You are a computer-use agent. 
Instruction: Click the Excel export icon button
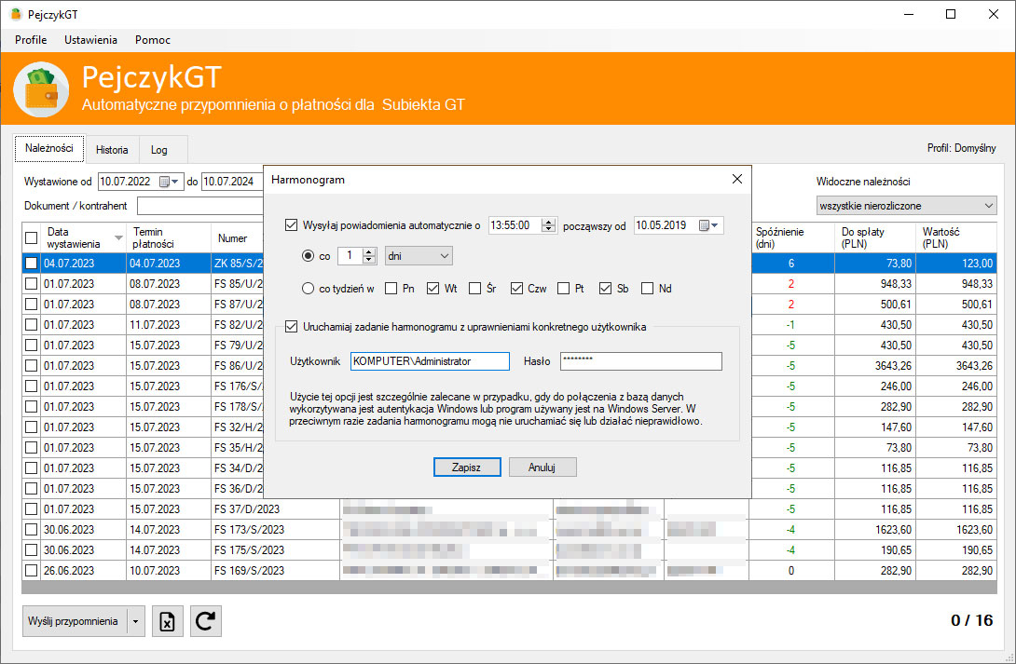[167, 621]
